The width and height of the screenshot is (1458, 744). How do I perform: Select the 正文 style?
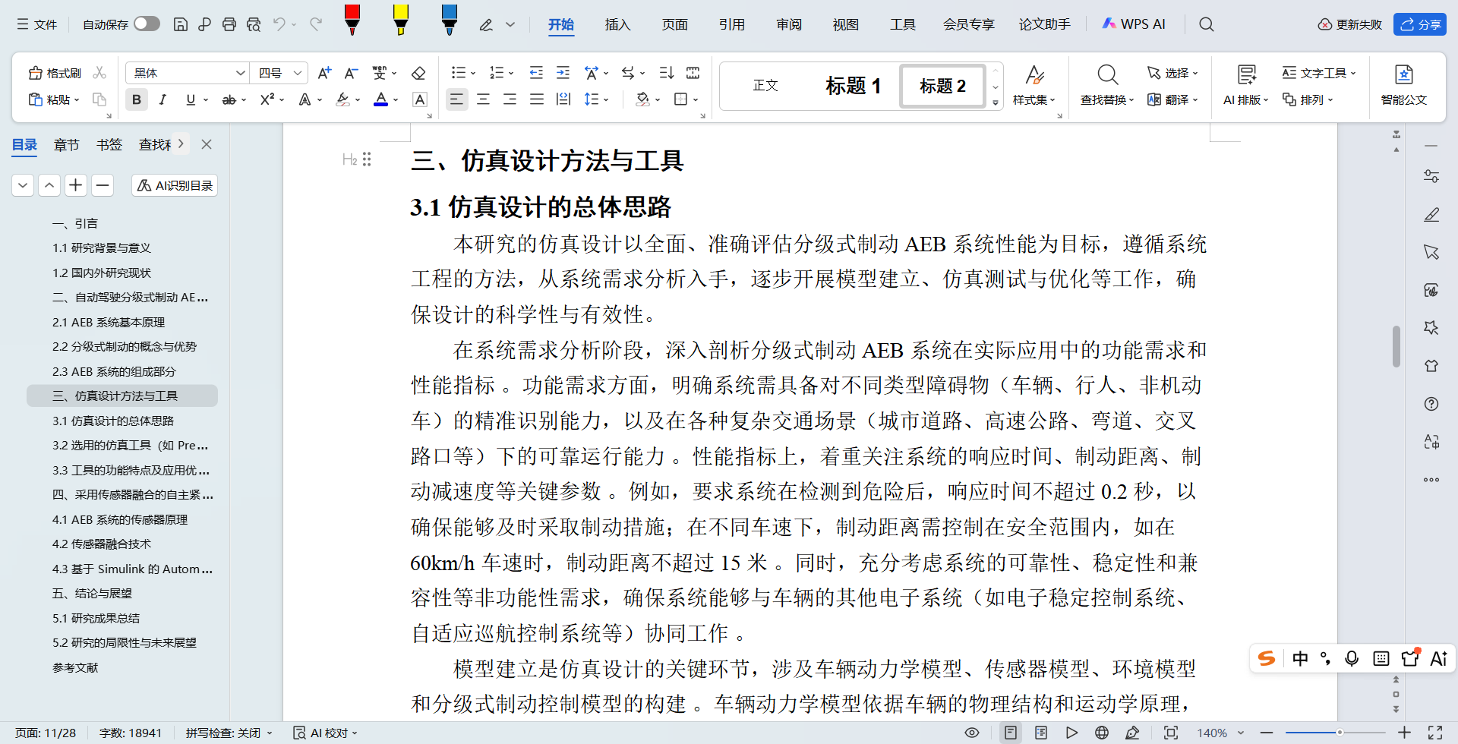[765, 85]
